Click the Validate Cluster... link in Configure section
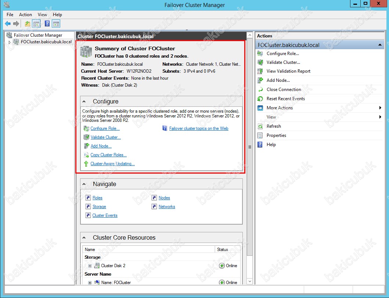This screenshot has width=389, height=298. point(106,137)
